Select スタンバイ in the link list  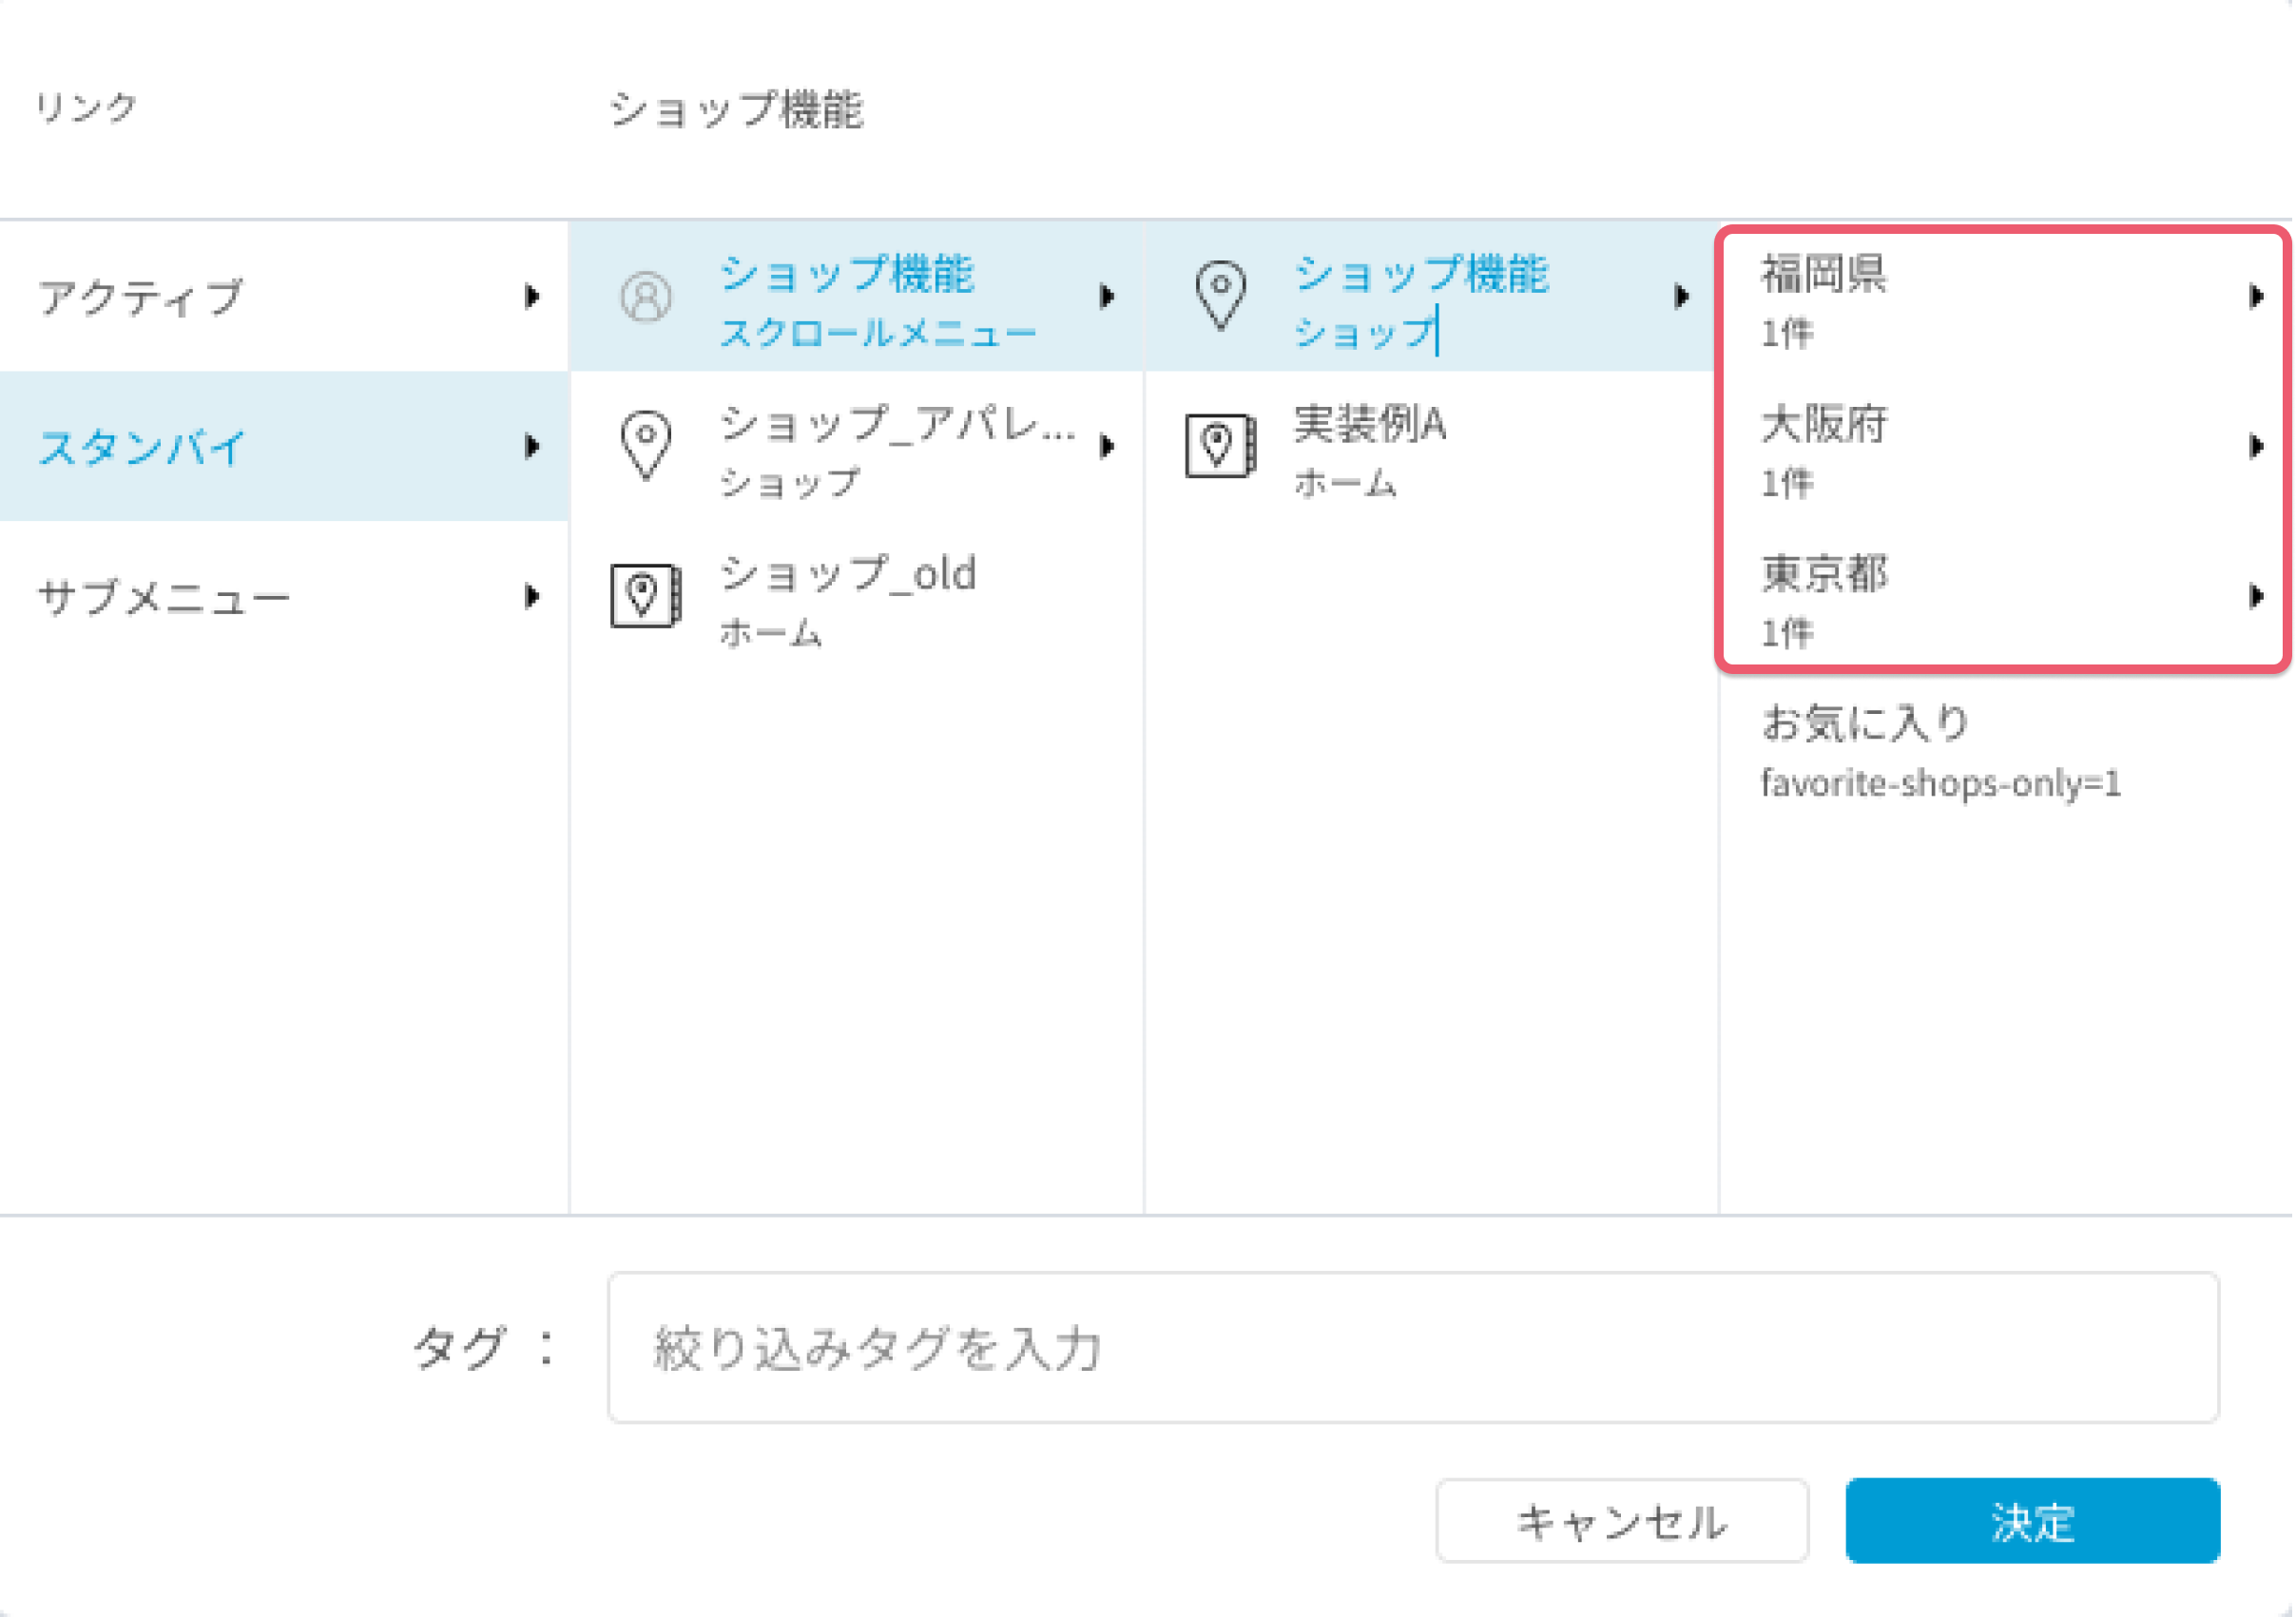click(285, 446)
